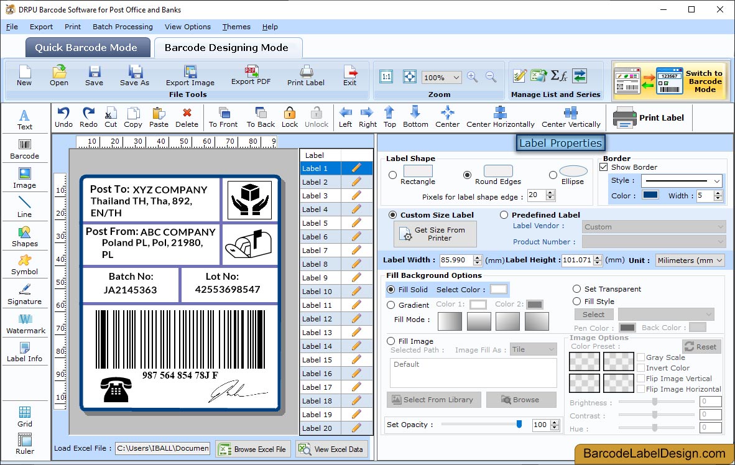Export label as Image
This screenshot has width=735, height=465.
pos(190,75)
